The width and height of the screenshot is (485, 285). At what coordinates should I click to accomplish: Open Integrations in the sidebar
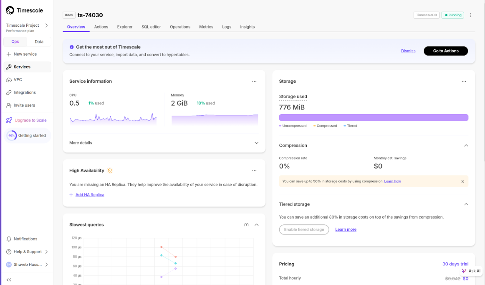pos(25,92)
